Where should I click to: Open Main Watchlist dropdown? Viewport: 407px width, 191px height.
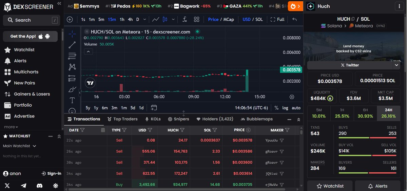point(20,146)
